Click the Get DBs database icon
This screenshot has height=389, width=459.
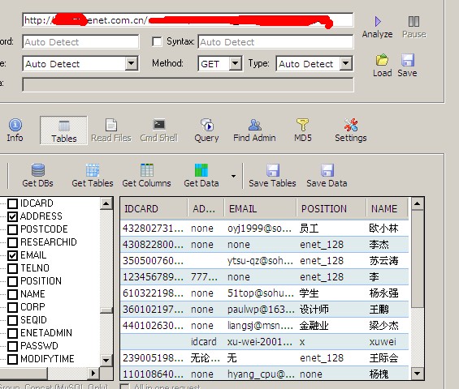tap(38, 170)
